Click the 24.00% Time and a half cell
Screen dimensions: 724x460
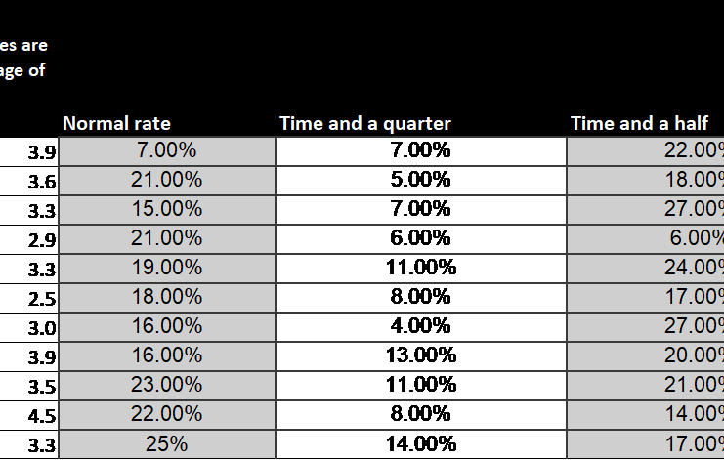646,269
